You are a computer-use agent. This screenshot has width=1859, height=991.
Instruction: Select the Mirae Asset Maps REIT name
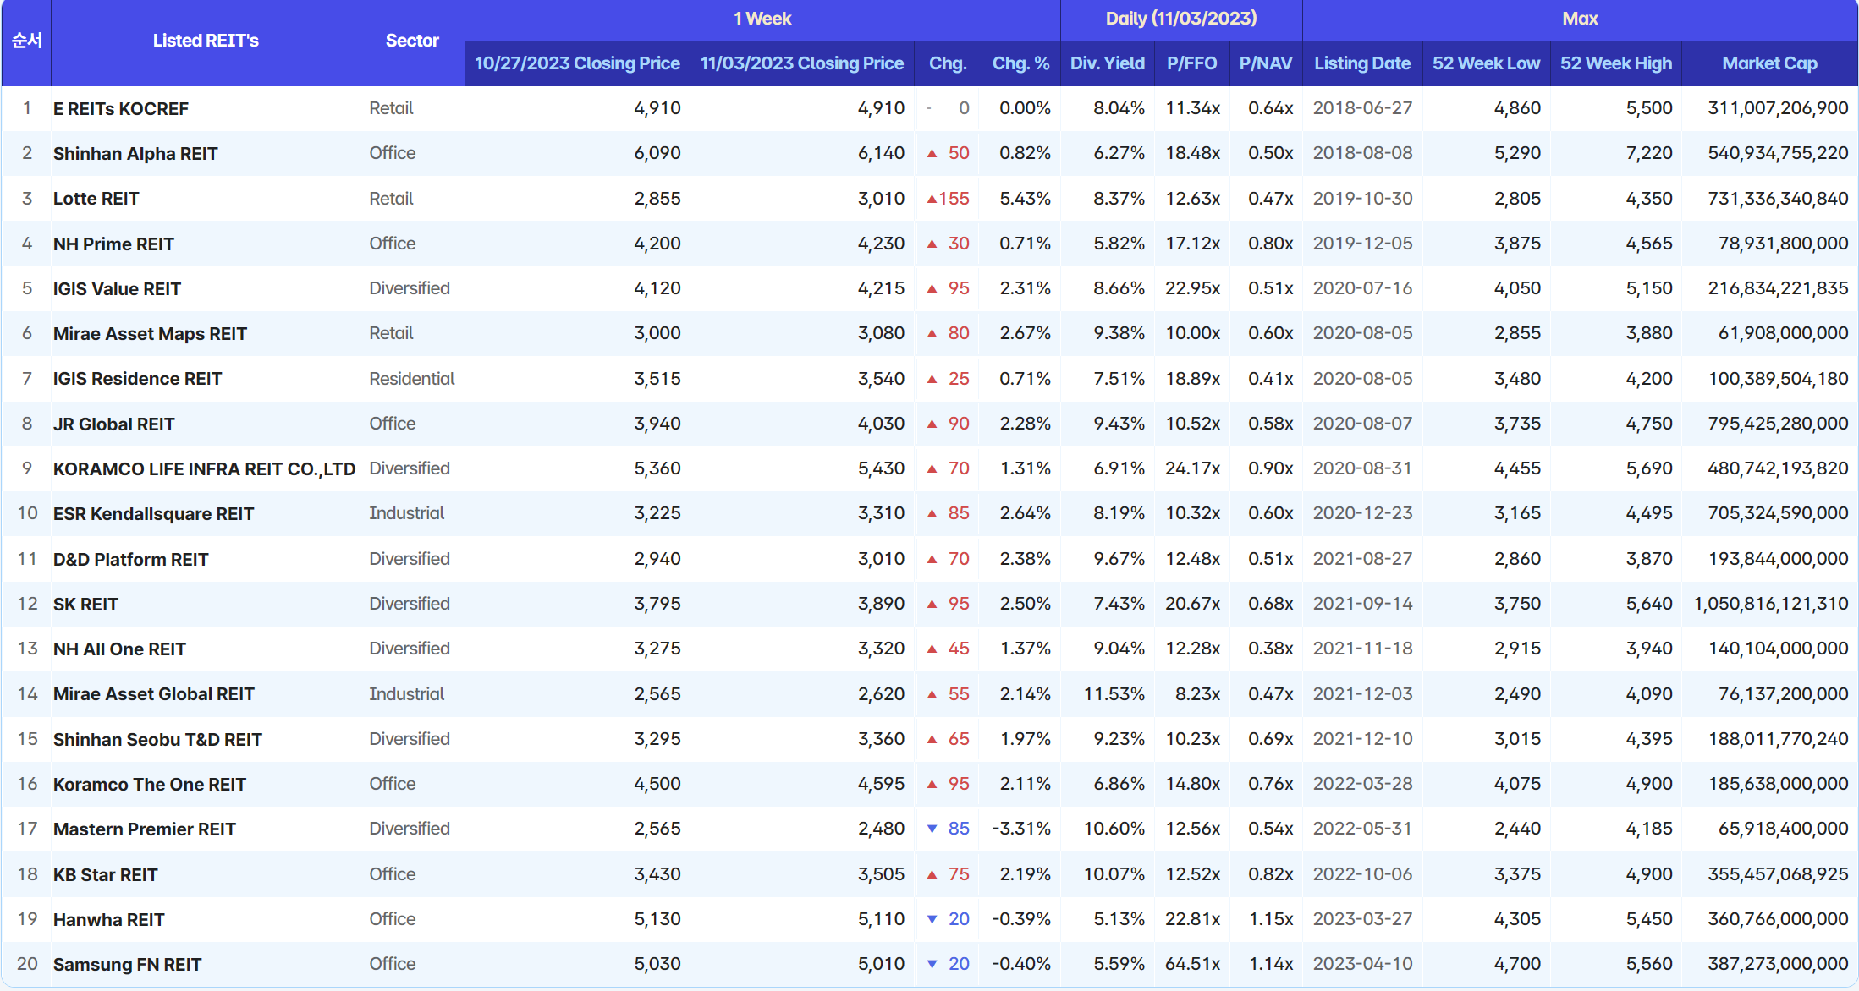[150, 334]
